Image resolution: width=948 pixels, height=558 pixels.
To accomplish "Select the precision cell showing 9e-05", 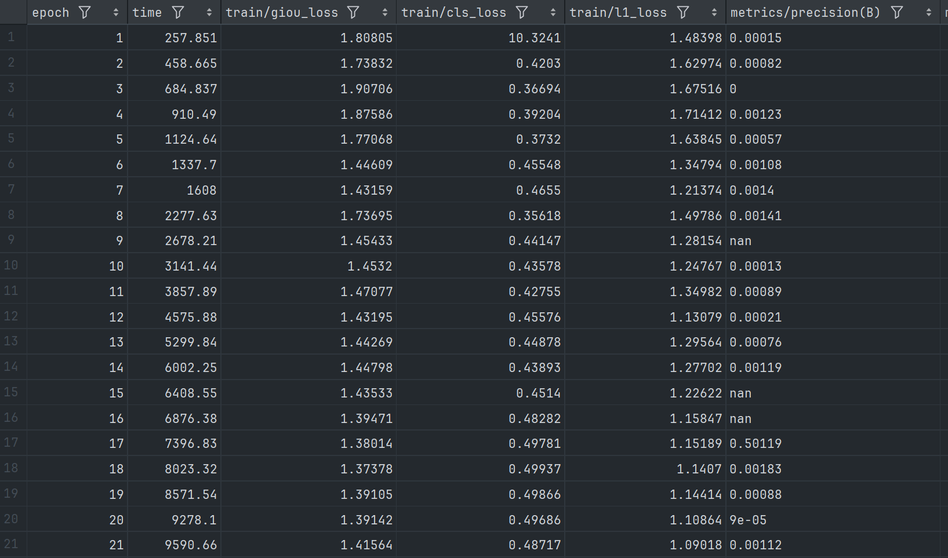I will 748,520.
